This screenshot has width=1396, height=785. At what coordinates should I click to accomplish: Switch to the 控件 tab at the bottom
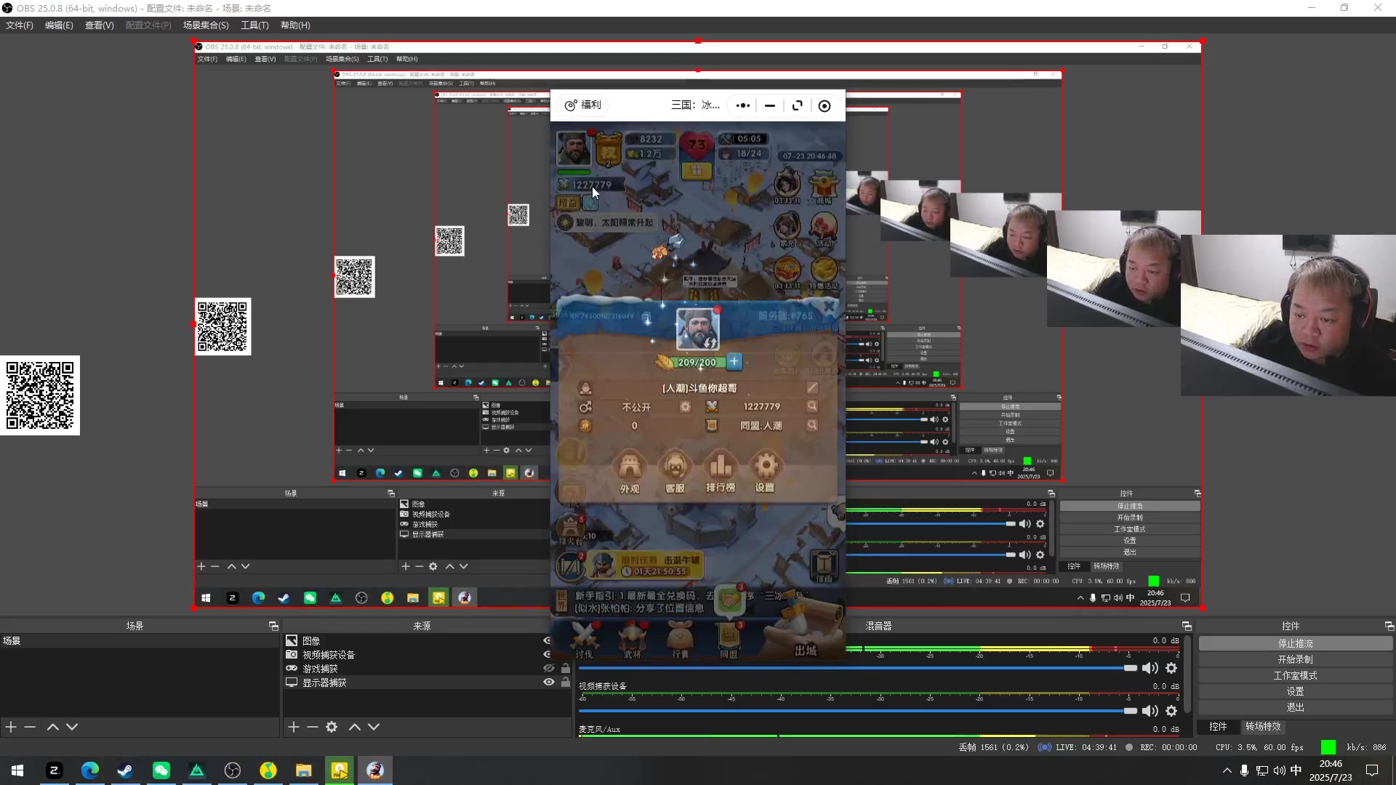[x=1218, y=726]
